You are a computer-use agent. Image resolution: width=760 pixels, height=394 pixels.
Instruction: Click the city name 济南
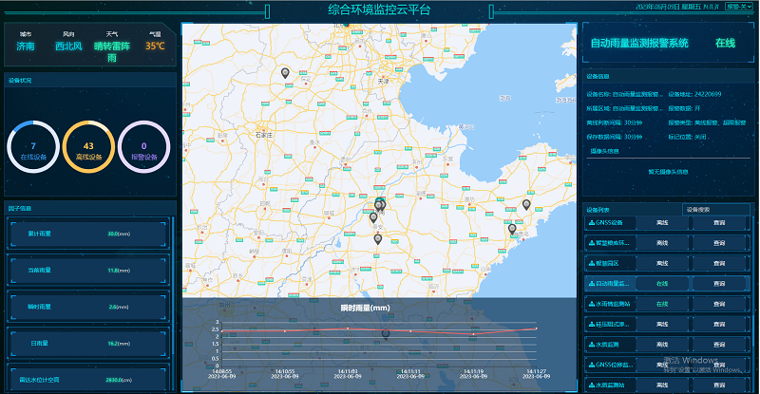26,47
